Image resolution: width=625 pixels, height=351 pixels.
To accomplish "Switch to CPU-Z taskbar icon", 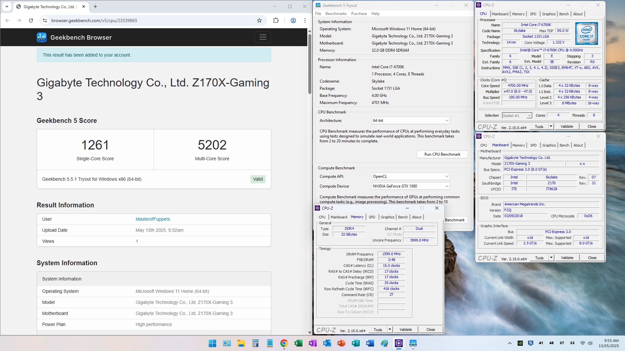I will [x=398, y=343].
